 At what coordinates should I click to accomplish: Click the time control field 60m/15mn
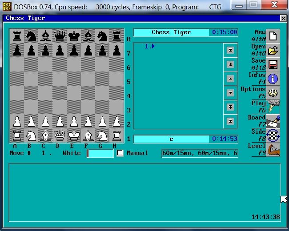tap(200, 153)
